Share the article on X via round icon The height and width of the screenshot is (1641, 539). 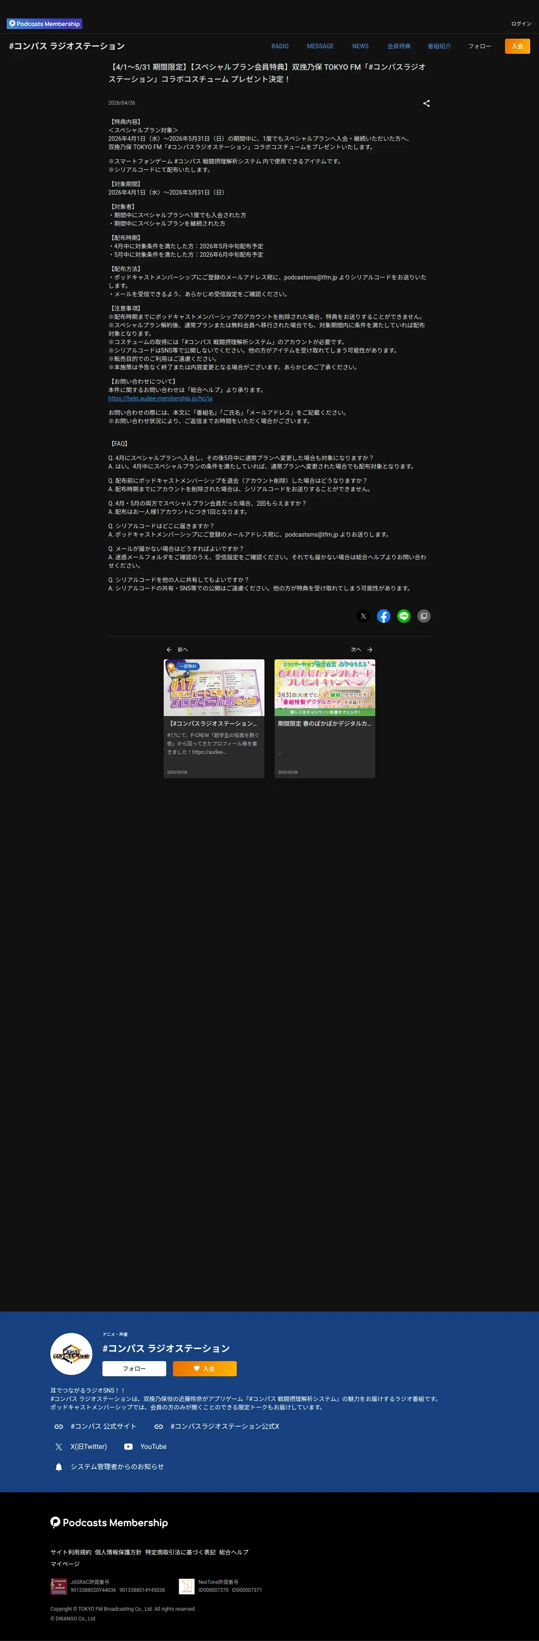click(x=364, y=616)
